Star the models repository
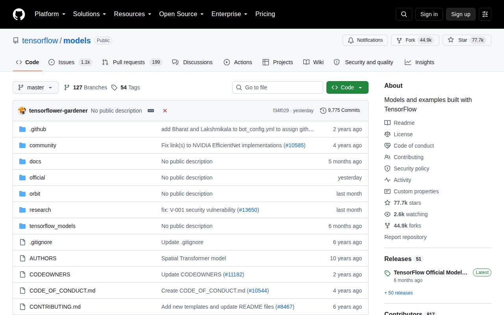The height and width of the screenshot is (315, 504). point(467,40)
